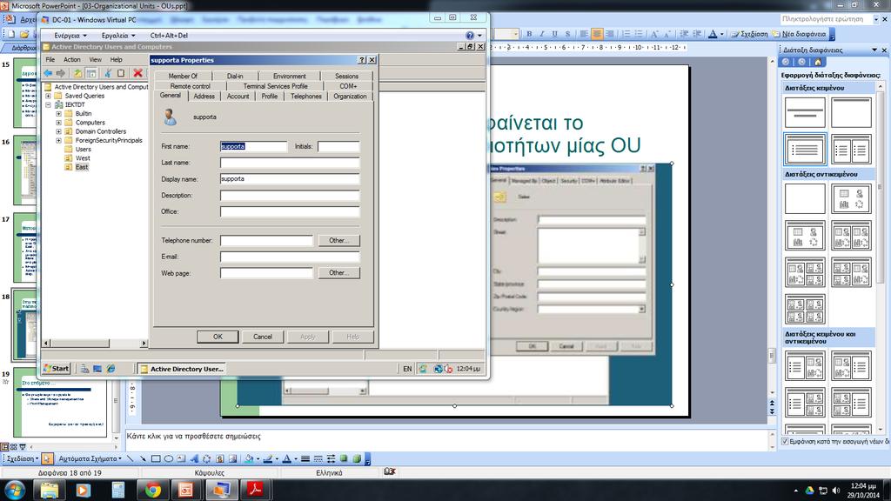891x501 pixels.
Task: Open the Font Color dropdown arrow
Action: pyautogui.click(x=721, y=34)
